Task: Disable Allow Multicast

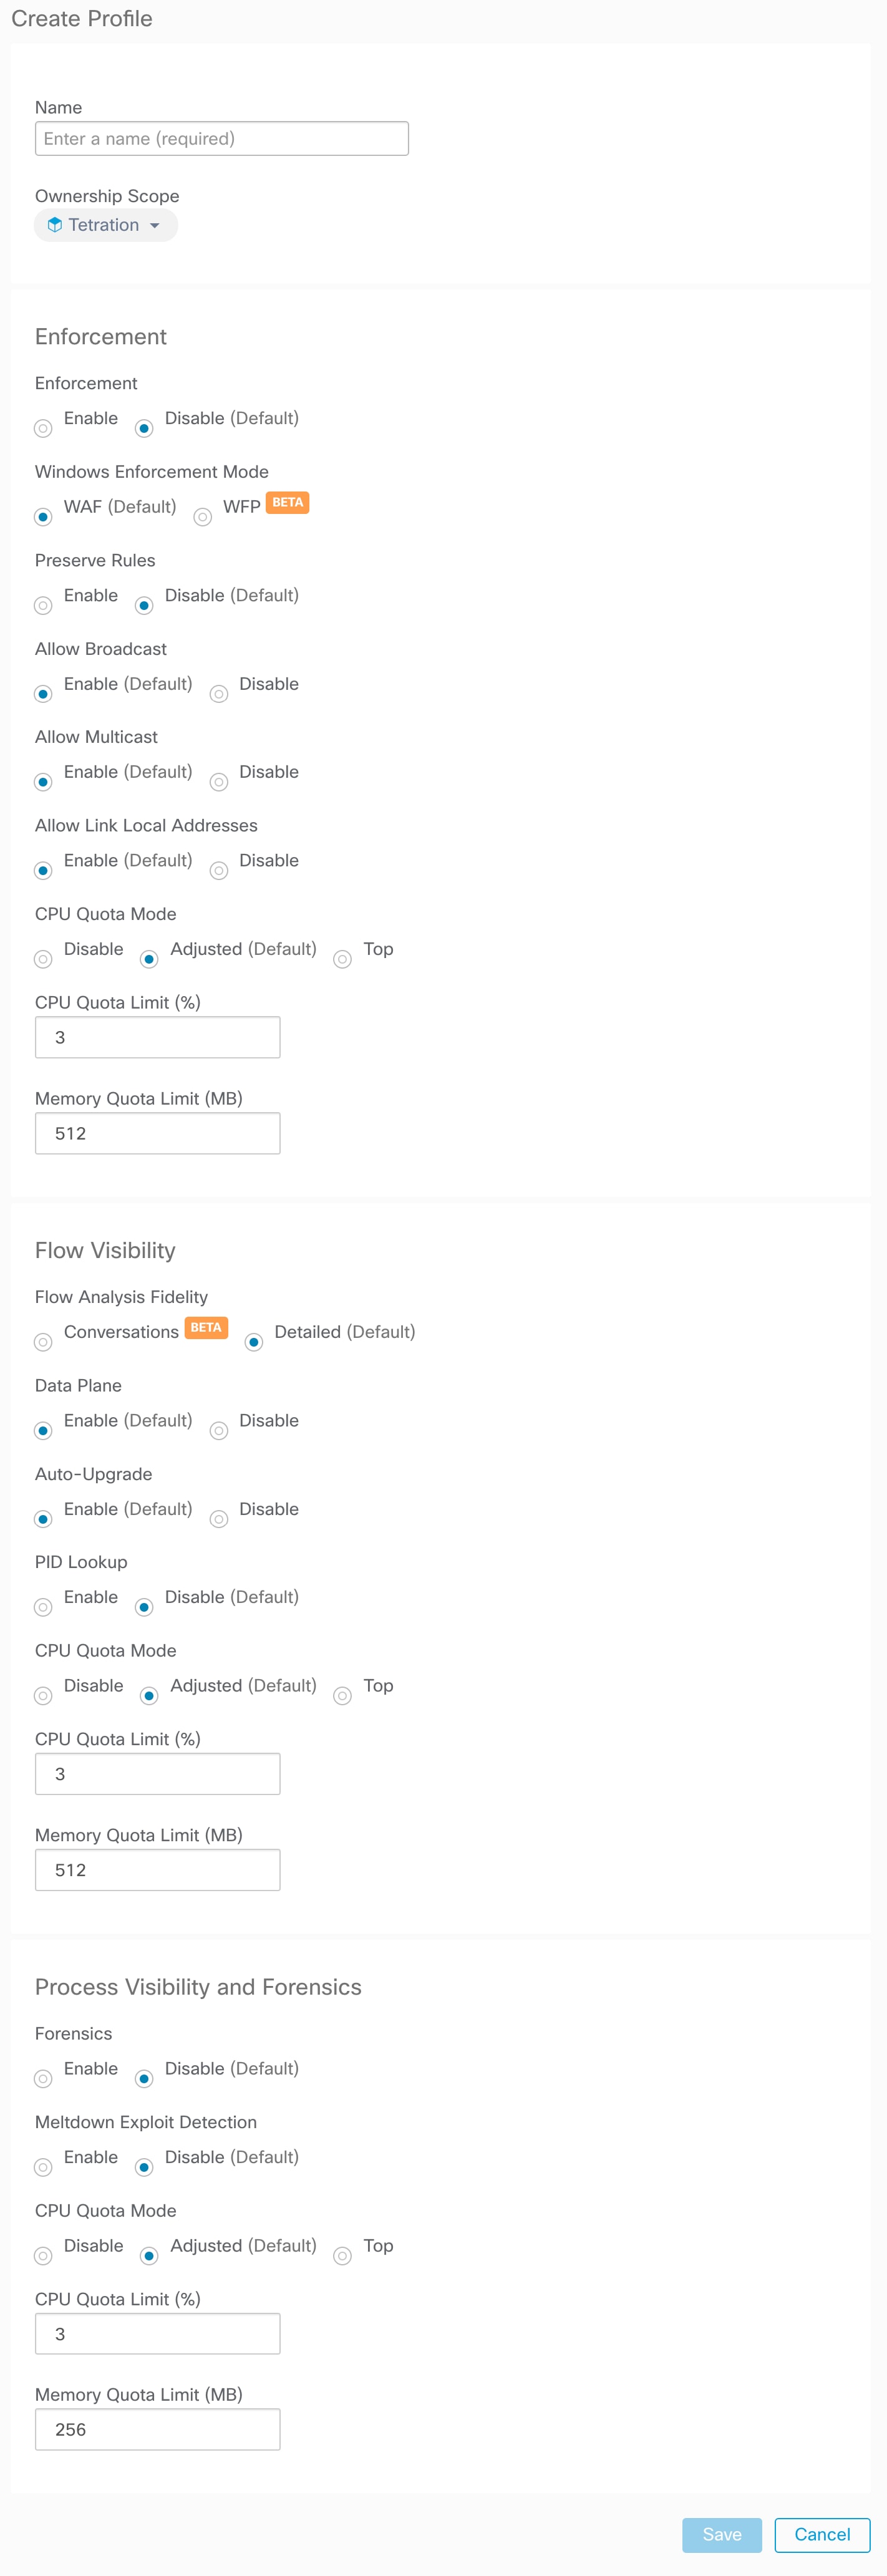Action: (x=219, y=782)
